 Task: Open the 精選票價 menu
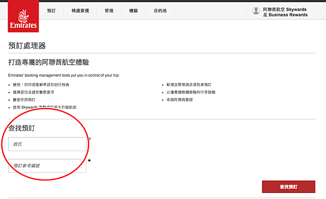(80, 11)
